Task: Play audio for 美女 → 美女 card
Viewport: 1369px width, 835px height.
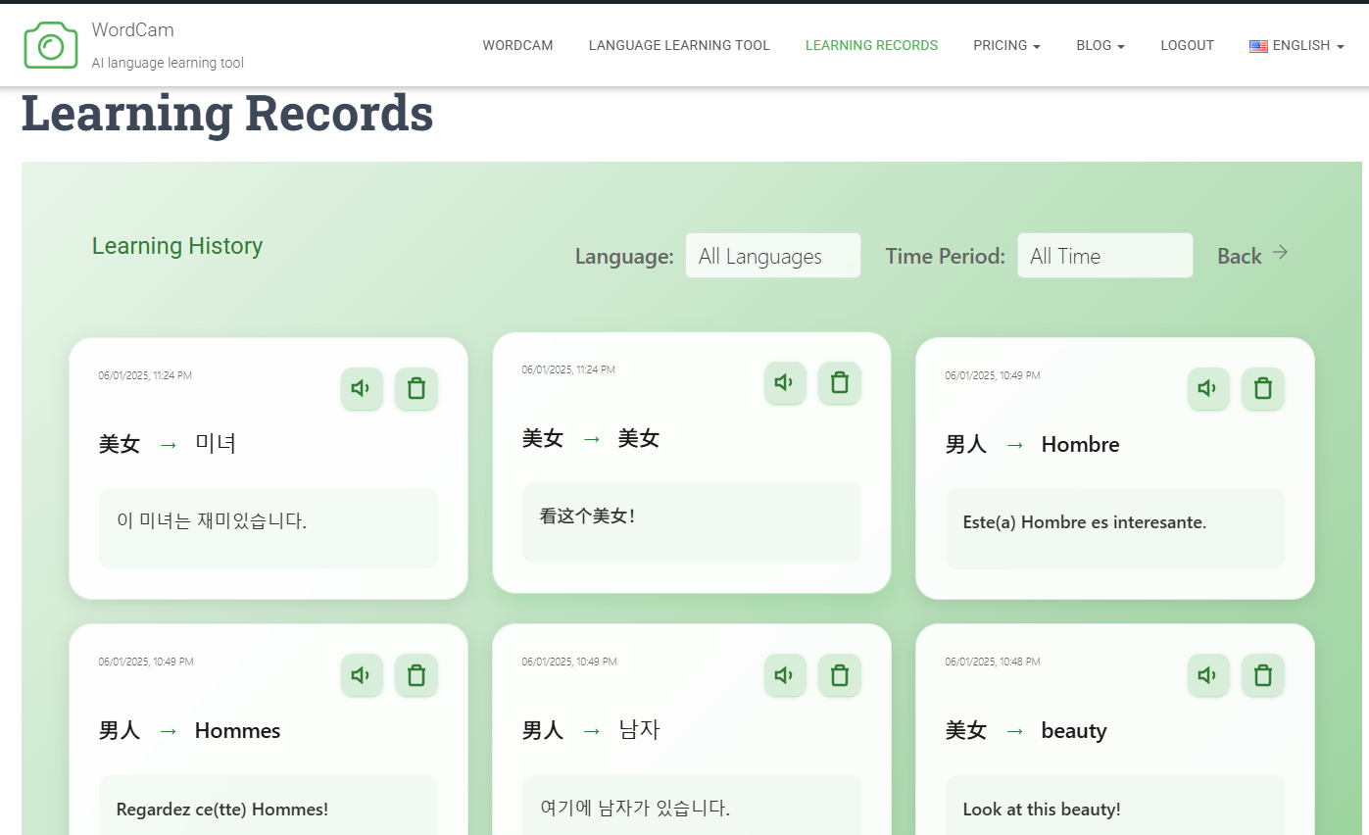Action: 785,383
